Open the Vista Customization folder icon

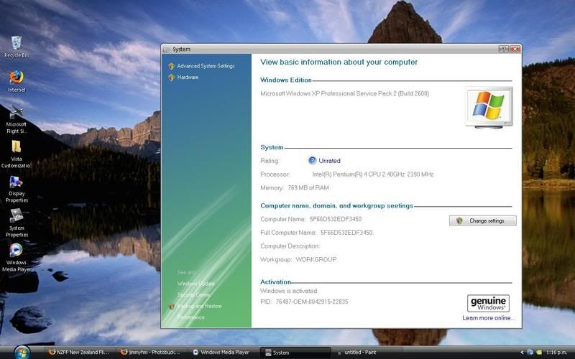[x=17, y=147]
